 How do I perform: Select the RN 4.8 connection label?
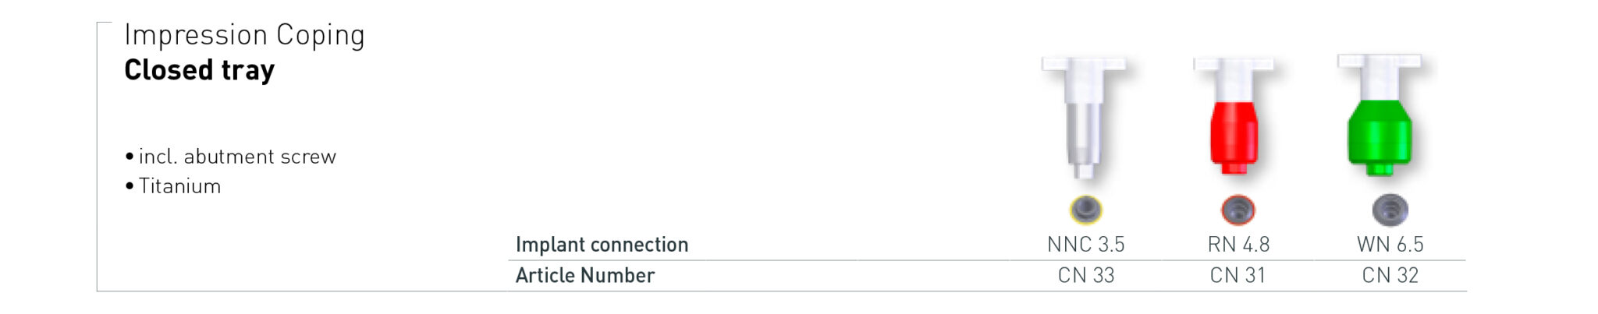click(x=1238, y=245)
